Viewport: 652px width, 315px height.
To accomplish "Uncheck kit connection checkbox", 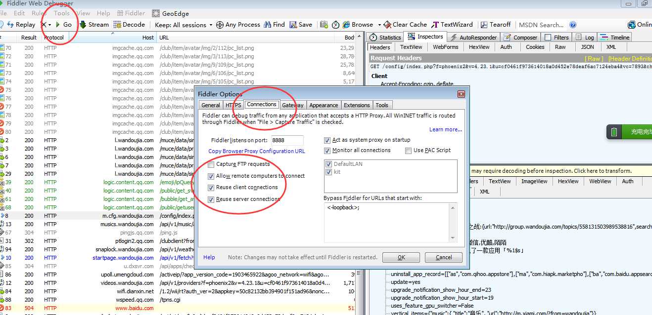I will point(329,172).
